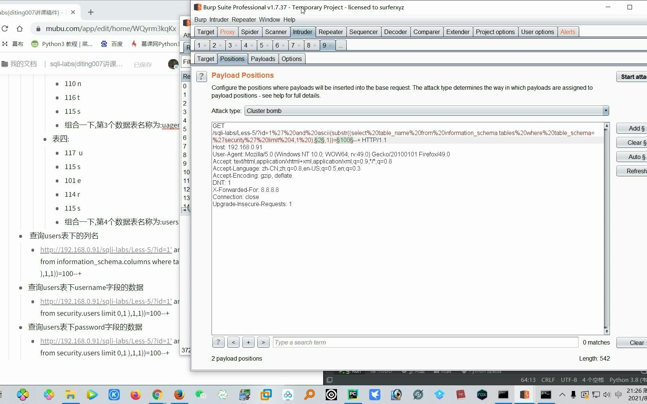Open the Proxy main tab
Viewport: 647px width, 404px height.
pos(227,32)
